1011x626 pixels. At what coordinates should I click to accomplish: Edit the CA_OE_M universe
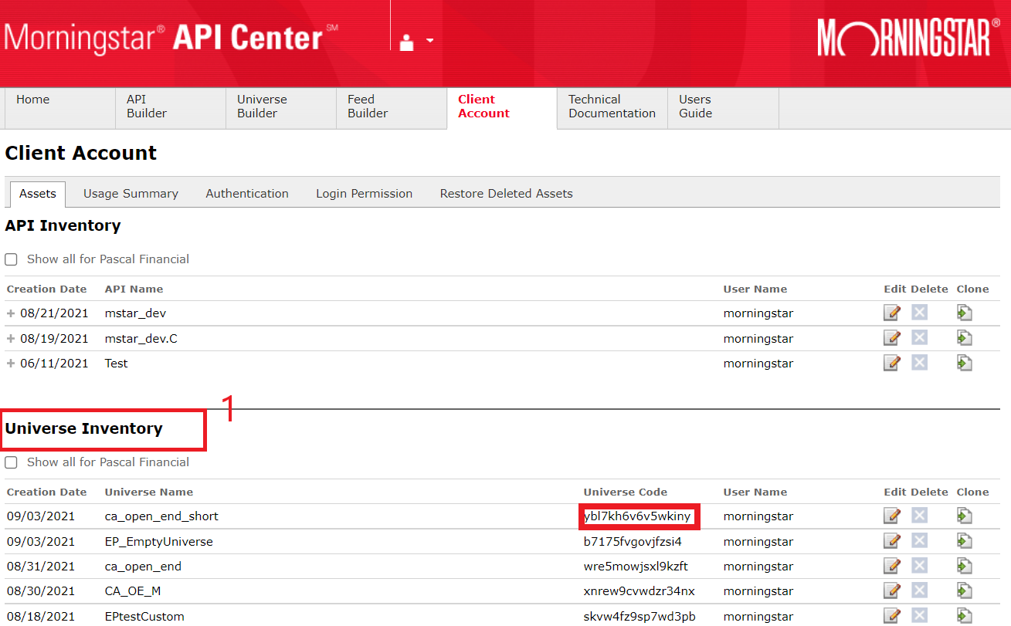coord(891,590)
